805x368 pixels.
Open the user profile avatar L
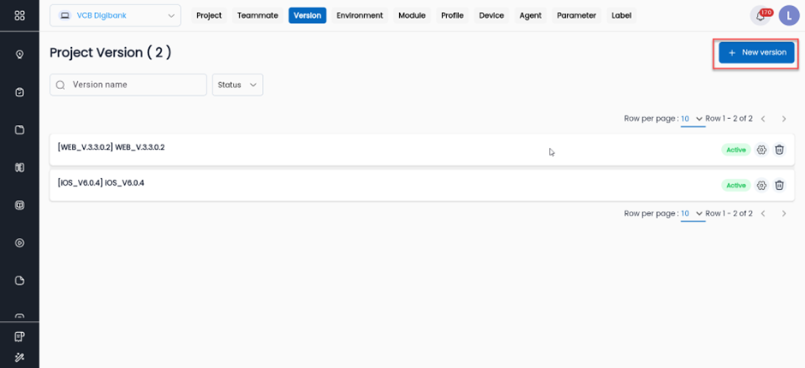[x=788, y=15]
